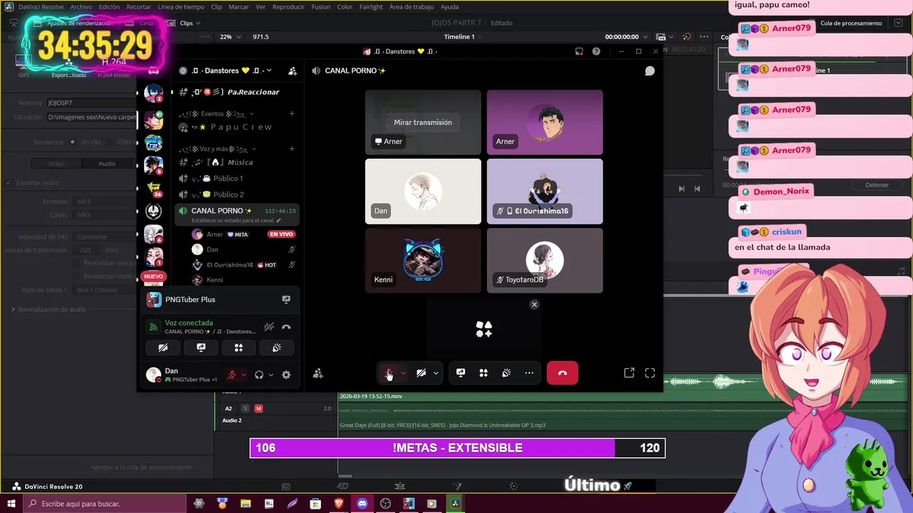Enter fullscreen for the voice call
The width and height of the screenshot is (913, 513).
(x=650, y=373)
